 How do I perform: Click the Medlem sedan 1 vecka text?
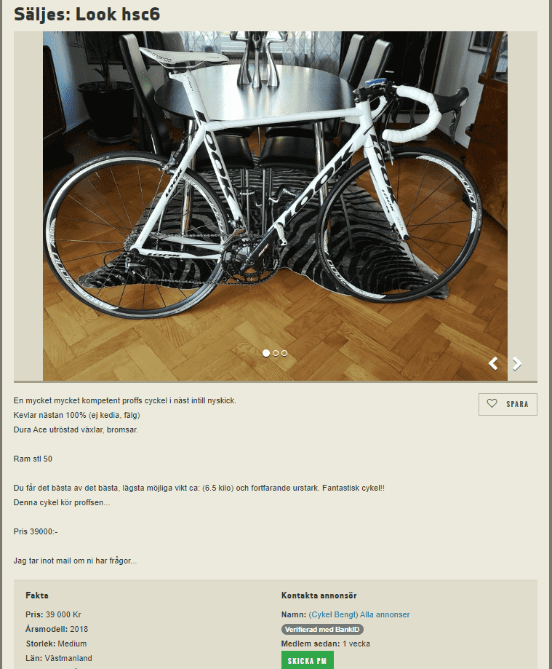tap(326, 644)
